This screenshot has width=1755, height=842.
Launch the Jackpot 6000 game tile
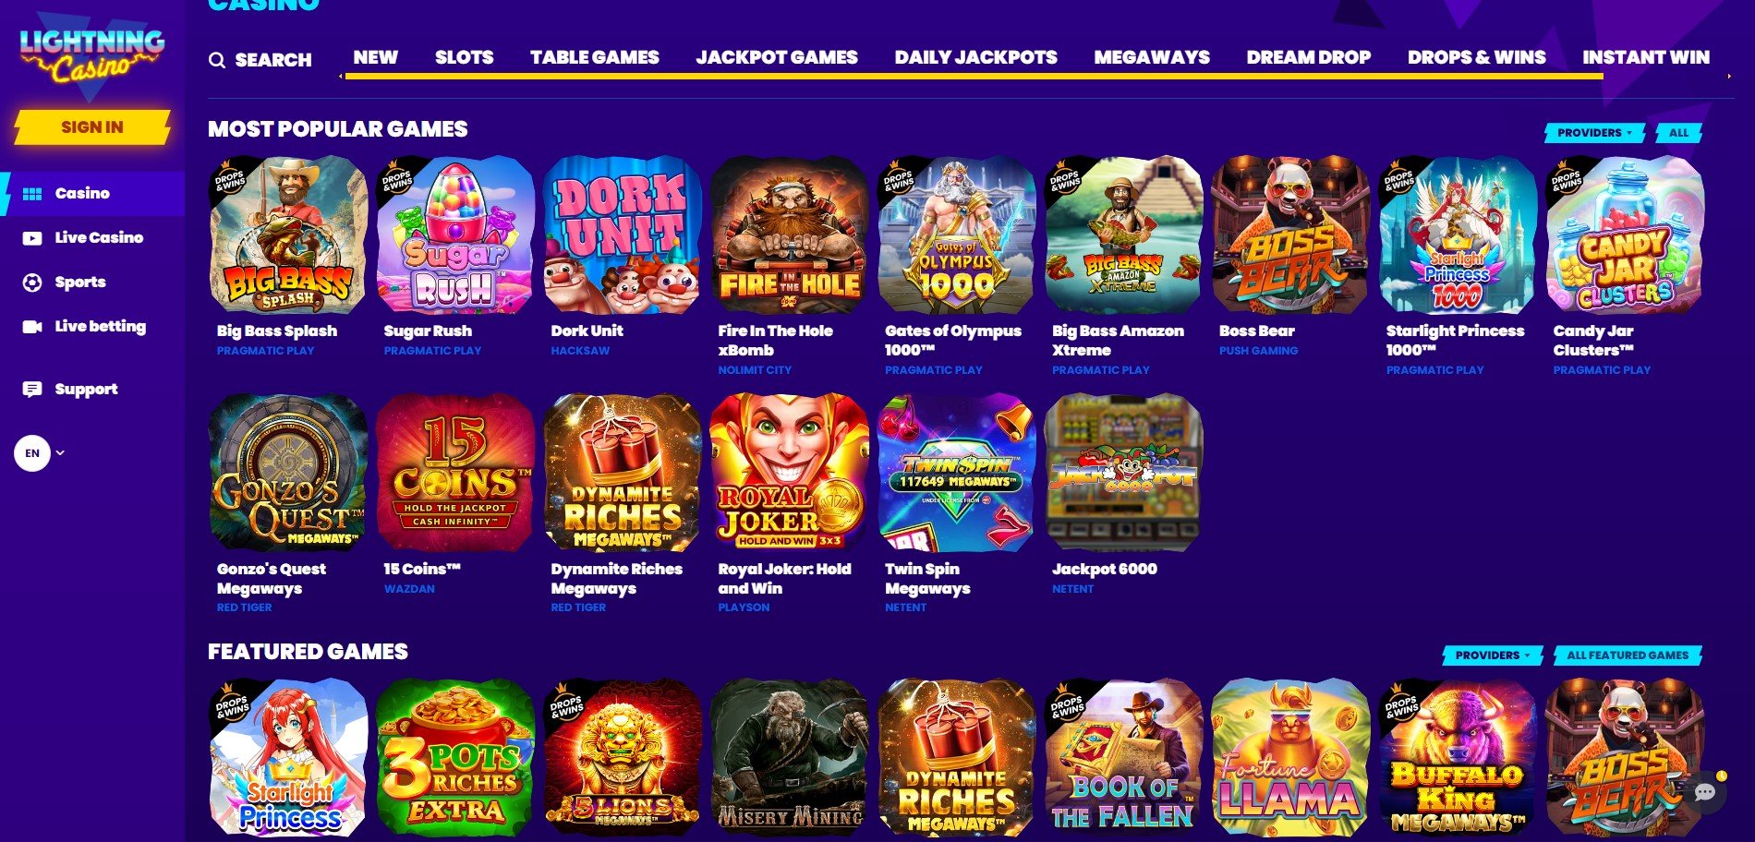point(1123,473)
